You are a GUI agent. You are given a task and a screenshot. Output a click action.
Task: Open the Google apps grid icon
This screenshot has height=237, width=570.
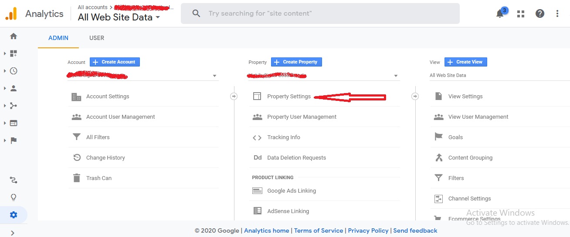tap(521, 14)
